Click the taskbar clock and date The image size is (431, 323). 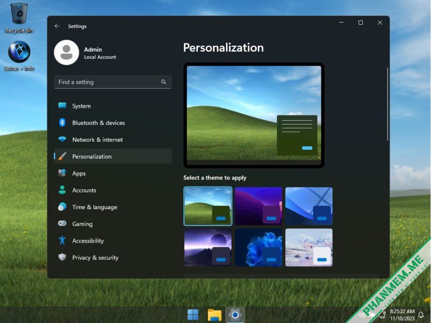[x=402, y=315]
